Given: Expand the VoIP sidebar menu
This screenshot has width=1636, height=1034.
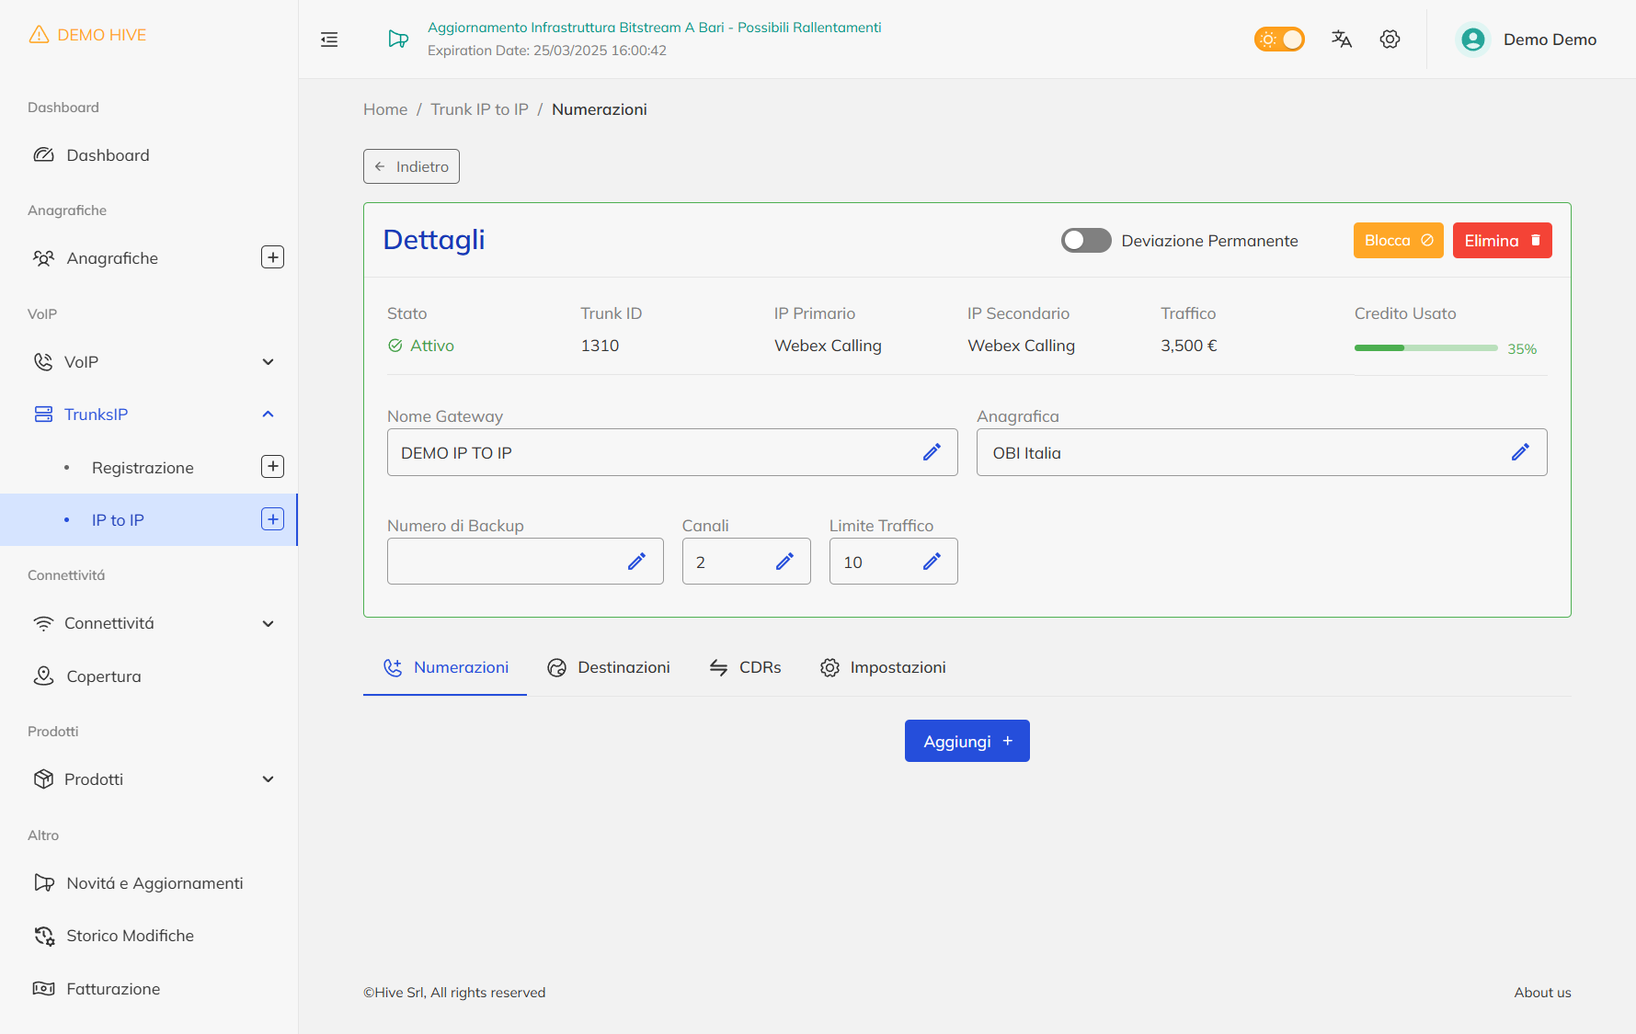Looking at the screenshot, I should 268,362.
